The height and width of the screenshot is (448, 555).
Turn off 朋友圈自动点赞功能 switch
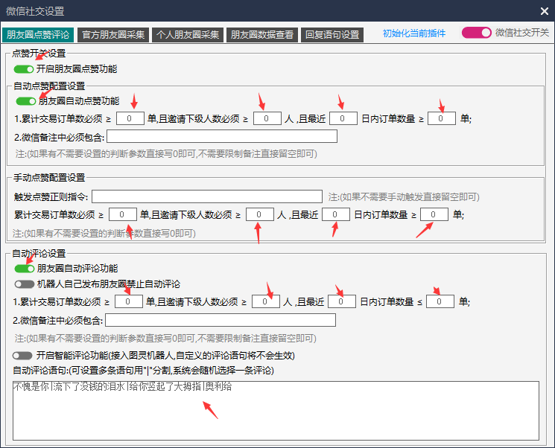point(26,101)
